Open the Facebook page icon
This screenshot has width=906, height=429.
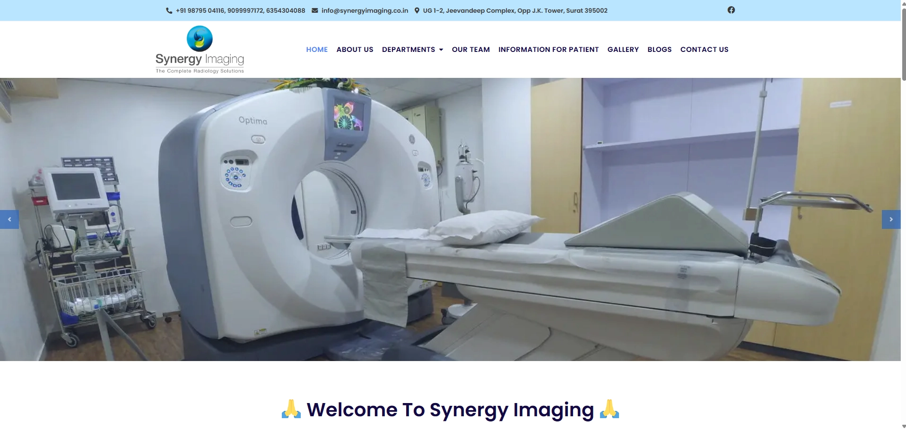click(x=731, y=10)
